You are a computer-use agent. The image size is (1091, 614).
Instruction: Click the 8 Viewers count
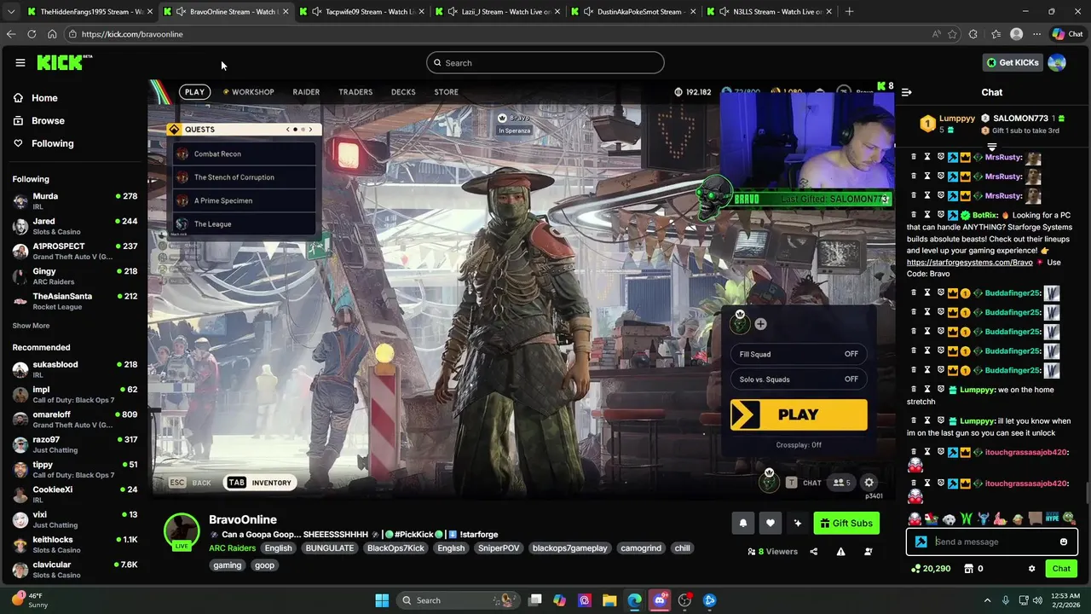[x=772, y=552]
